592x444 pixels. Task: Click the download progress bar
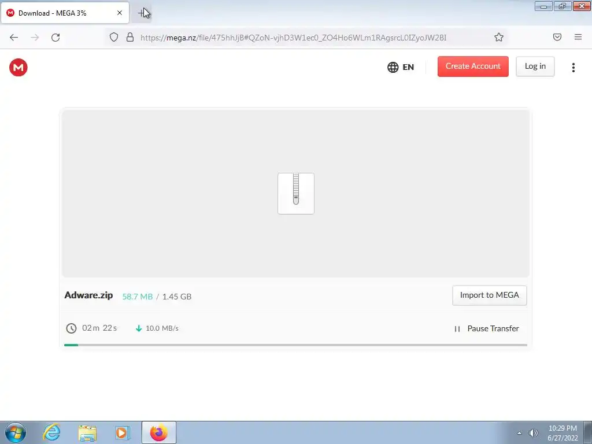[295, 345]
